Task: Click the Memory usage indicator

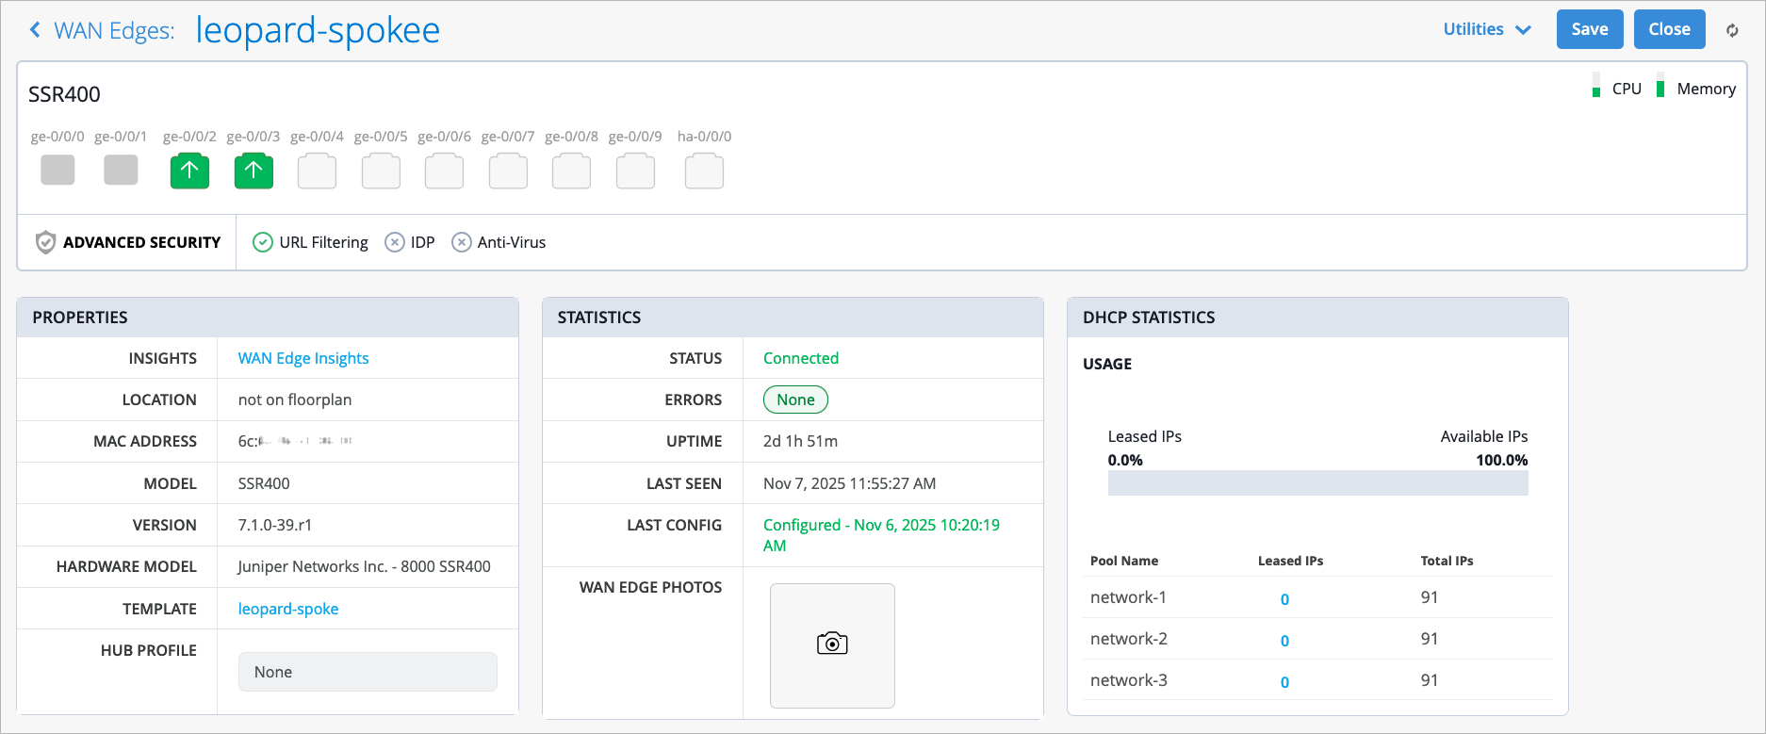Action: (1660, 87)
